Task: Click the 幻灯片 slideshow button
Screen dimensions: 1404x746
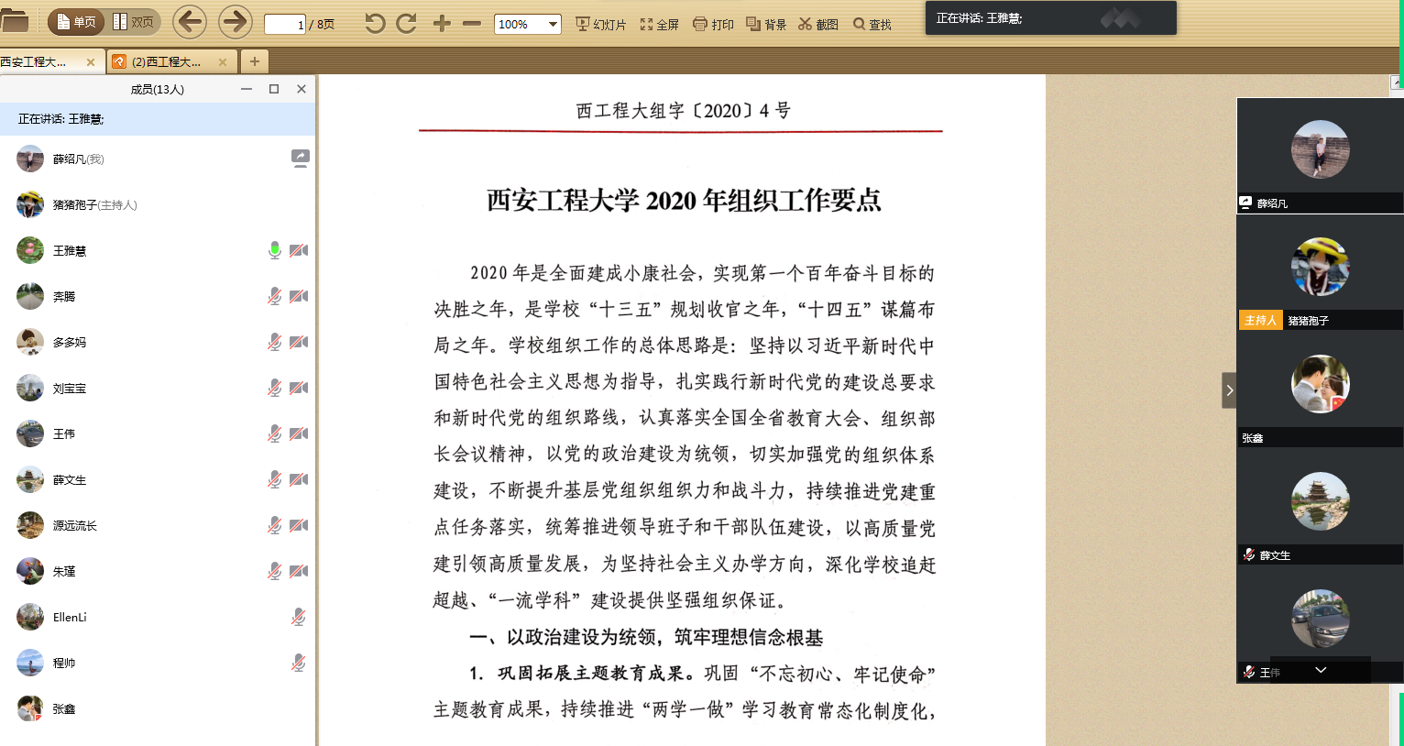Action: click(x=600, y=25)
